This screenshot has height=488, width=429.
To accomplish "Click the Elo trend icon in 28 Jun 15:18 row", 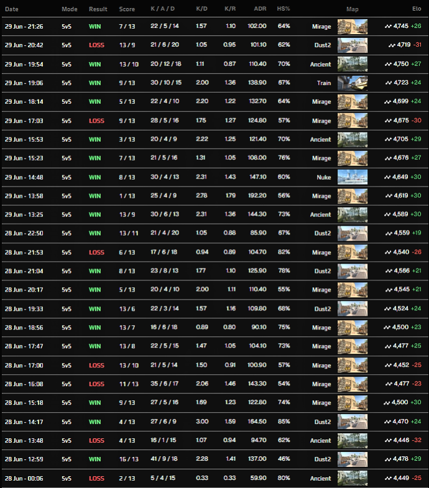I will tap(387, 403).
